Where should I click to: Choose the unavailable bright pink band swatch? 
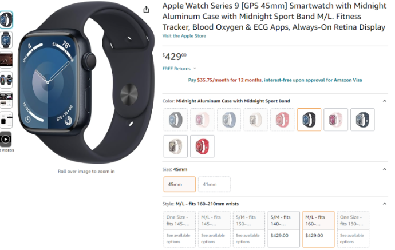pyautogui.click(x=282, y=120)
